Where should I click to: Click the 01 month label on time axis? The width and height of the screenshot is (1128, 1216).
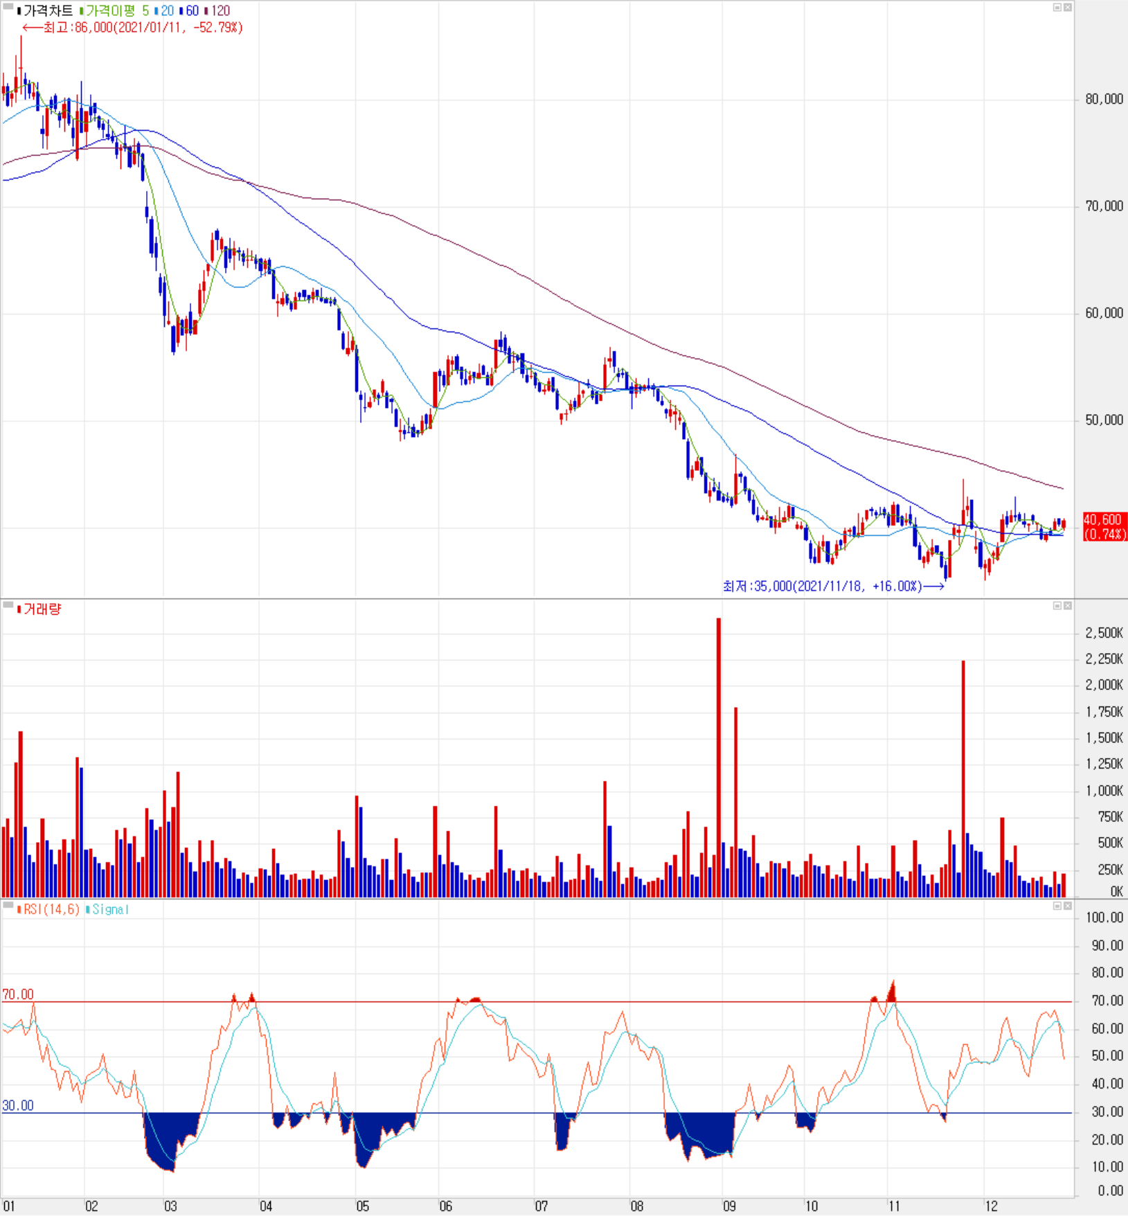click(9, 1206)
